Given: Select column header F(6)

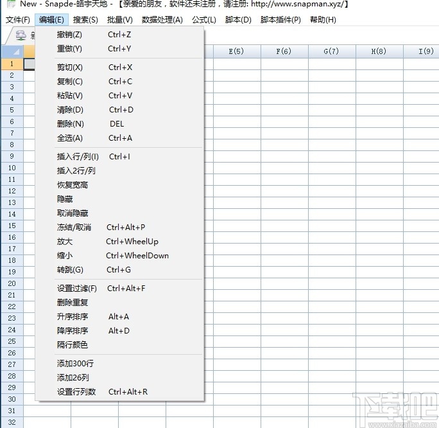Looking at the screenshot, I should (x=284, y=51).
